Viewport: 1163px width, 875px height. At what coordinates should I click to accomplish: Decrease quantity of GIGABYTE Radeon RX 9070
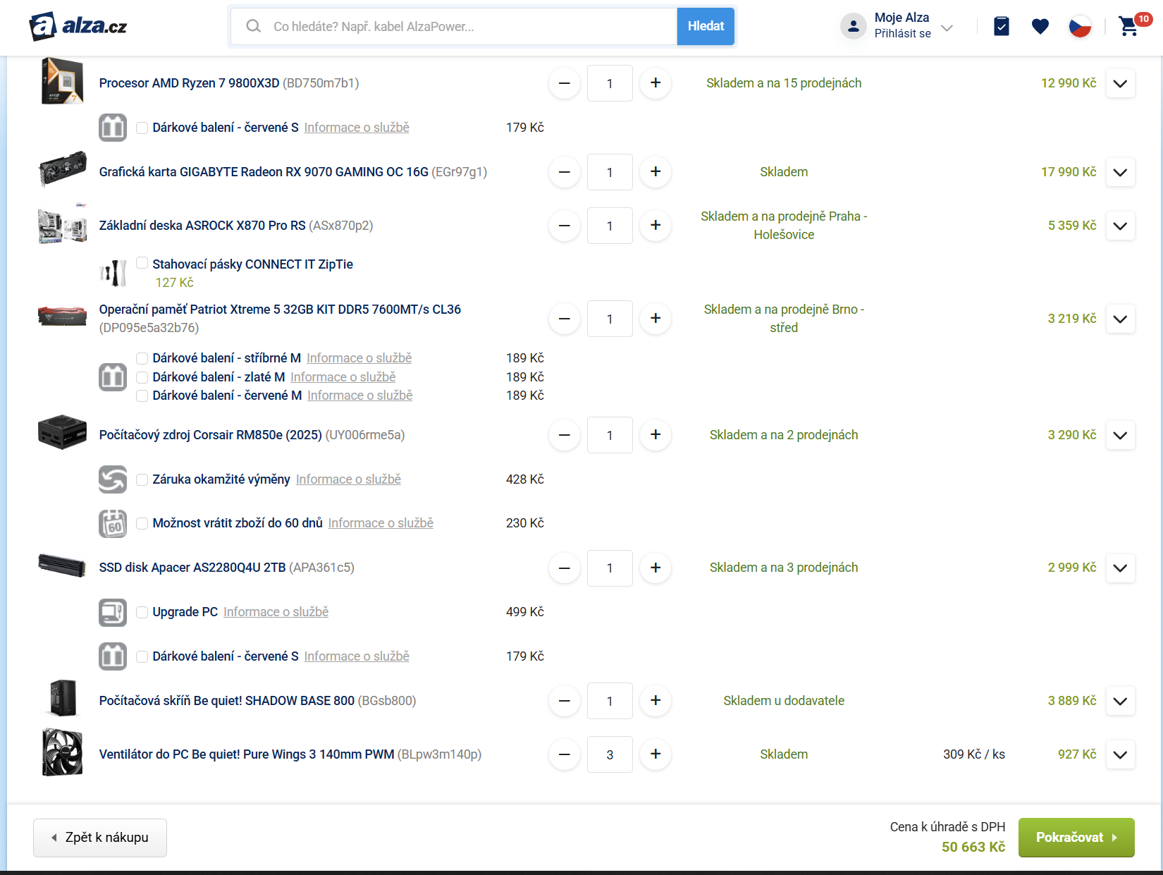pos(565,172)
